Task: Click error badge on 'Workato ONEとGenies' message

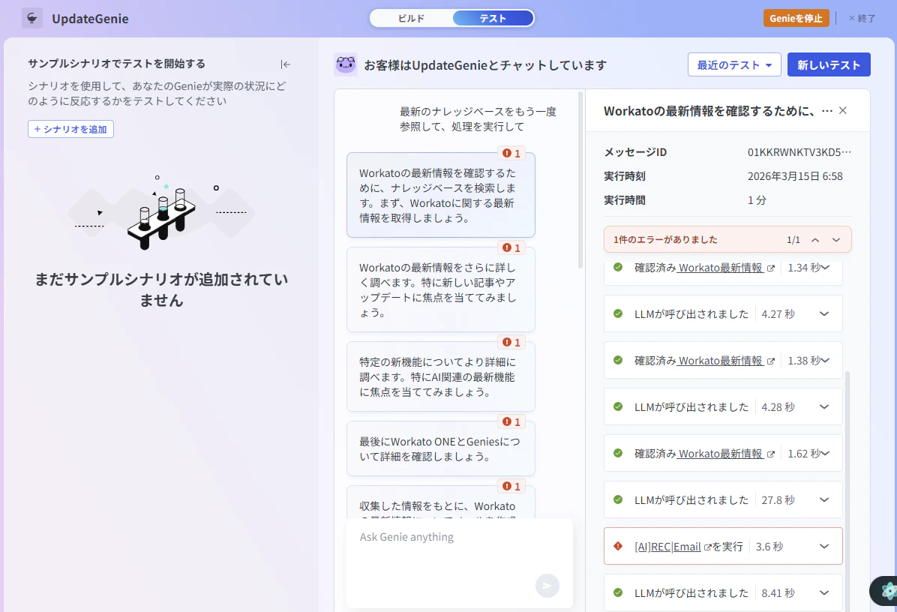Action: [511, 421]
